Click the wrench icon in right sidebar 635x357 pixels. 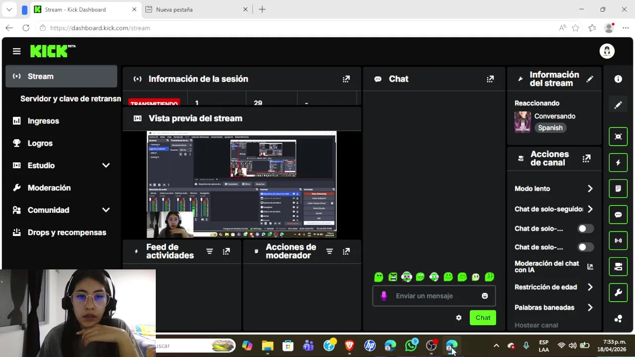(618, 293)
